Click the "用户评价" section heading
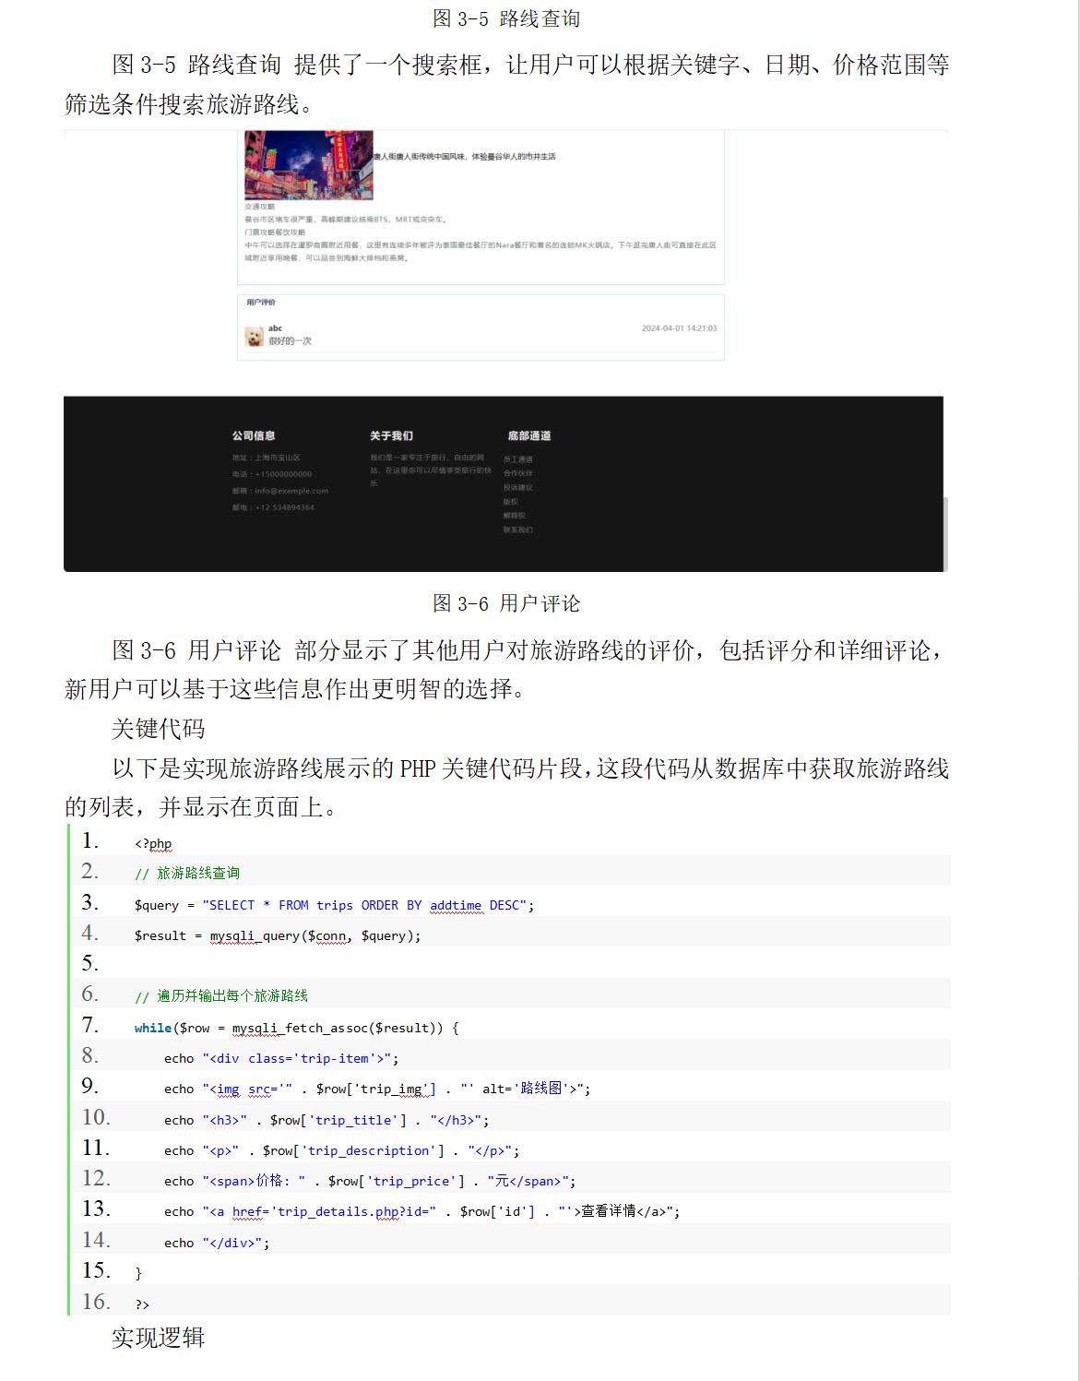Screen dimensions: 1080x1381 261,303
